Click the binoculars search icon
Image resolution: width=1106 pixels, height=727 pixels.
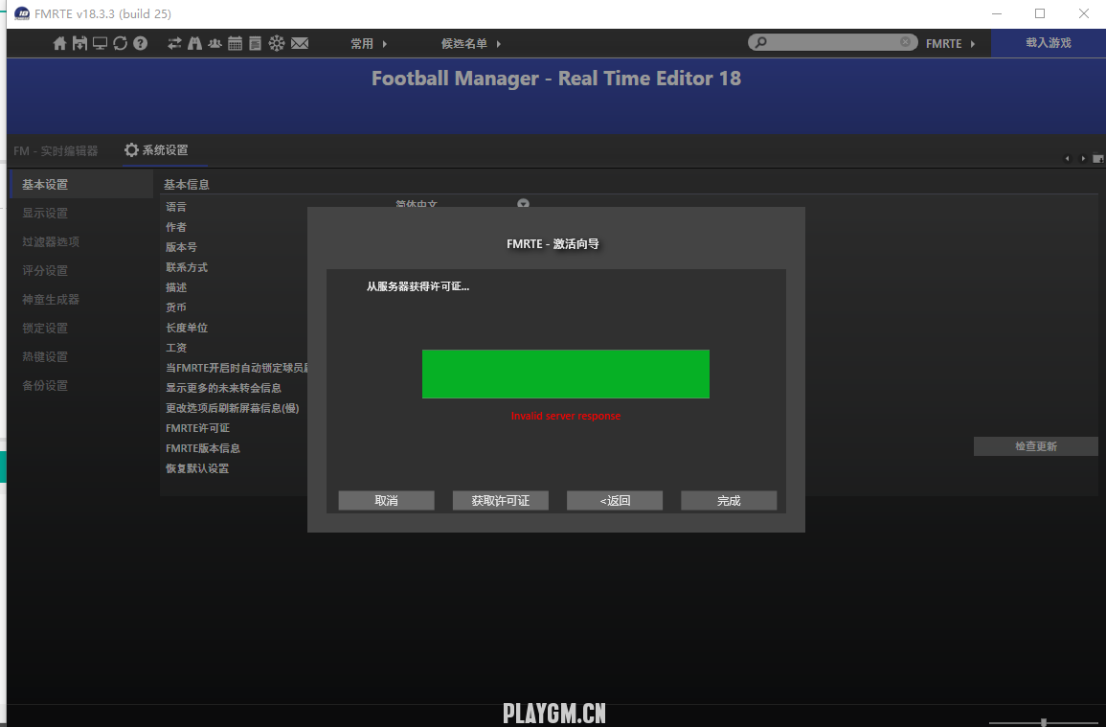(x=194, y=44)
